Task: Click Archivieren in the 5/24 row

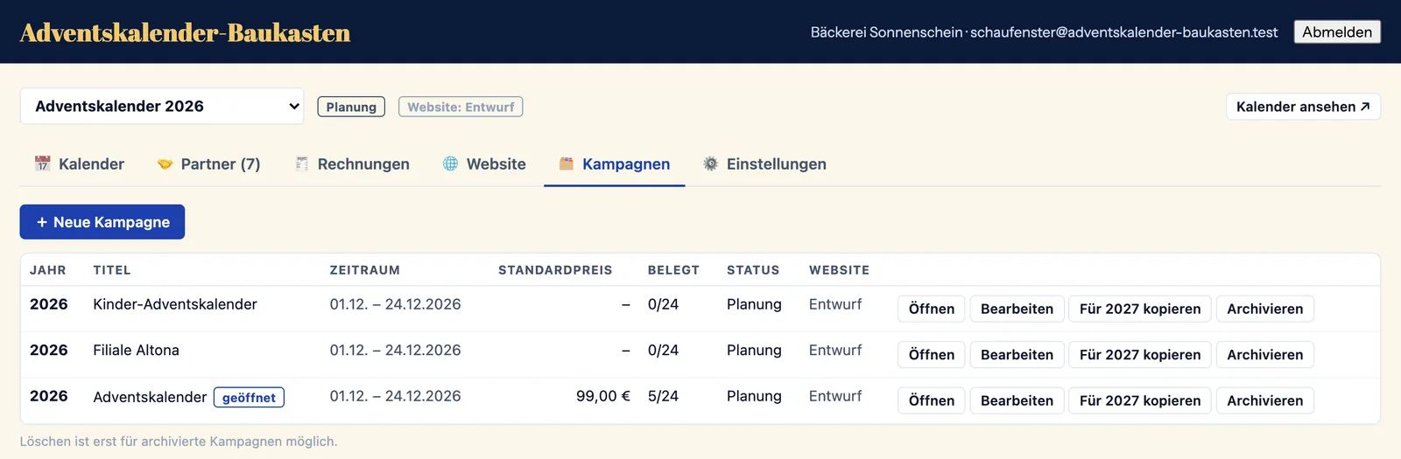Action: (1265, 400)
